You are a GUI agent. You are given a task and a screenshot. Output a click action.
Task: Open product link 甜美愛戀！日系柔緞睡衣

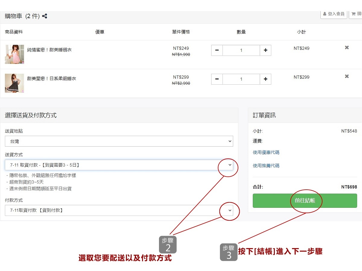point(52,79)
